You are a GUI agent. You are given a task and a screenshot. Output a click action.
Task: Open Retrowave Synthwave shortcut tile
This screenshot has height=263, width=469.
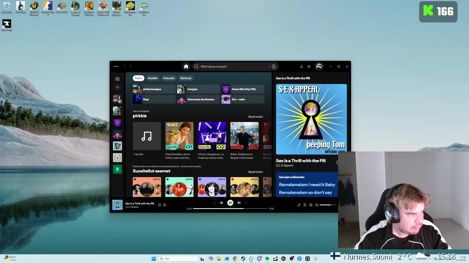[x=198, y=99]
